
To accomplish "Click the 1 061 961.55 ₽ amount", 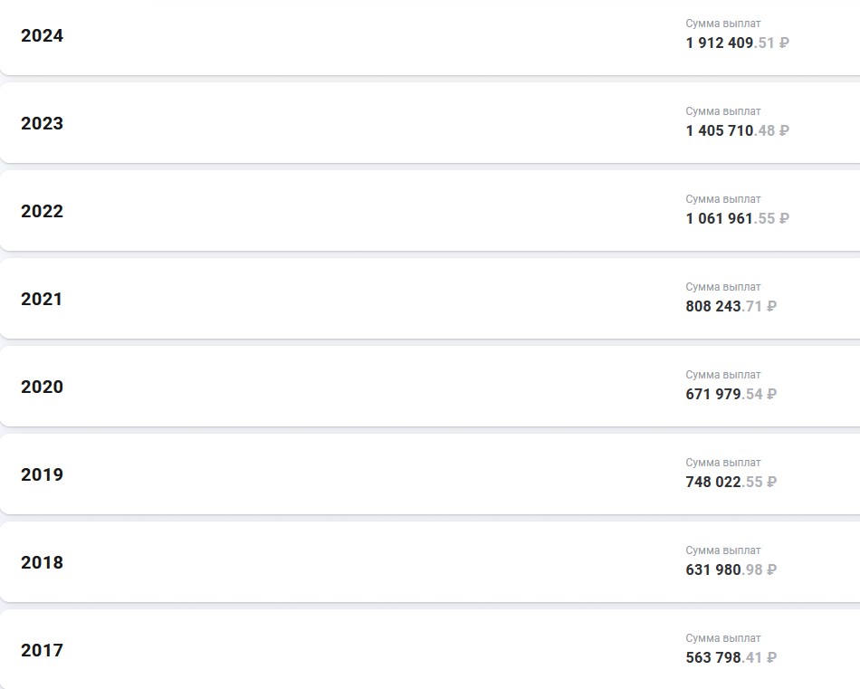I will coord(737,218).
